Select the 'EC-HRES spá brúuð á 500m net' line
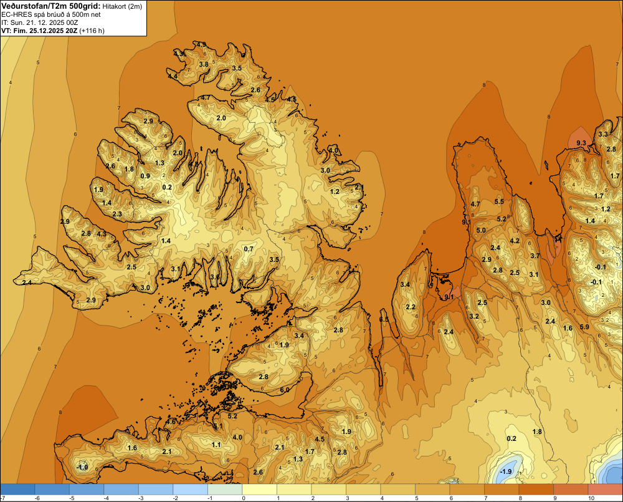The height and width of the screenshot is (502, 623). point(50,14)
